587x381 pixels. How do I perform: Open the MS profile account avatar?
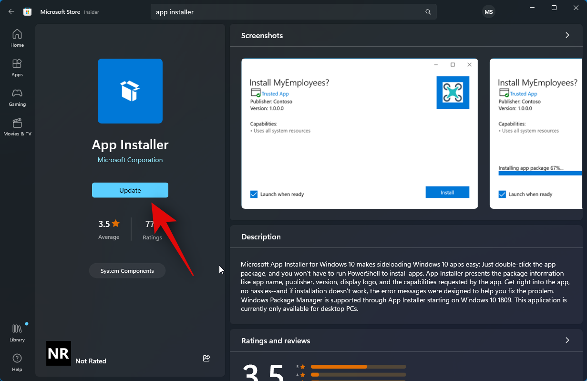pos(489,12)
